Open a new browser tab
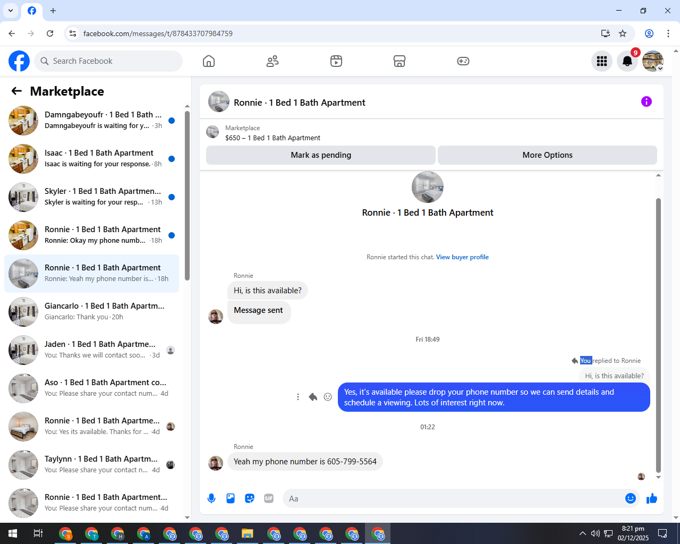Viewport: 680px width, 544px height. (x=53, y=11)
